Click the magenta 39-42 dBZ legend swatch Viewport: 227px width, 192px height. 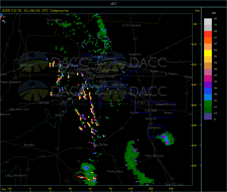click(x=208, y=78)
